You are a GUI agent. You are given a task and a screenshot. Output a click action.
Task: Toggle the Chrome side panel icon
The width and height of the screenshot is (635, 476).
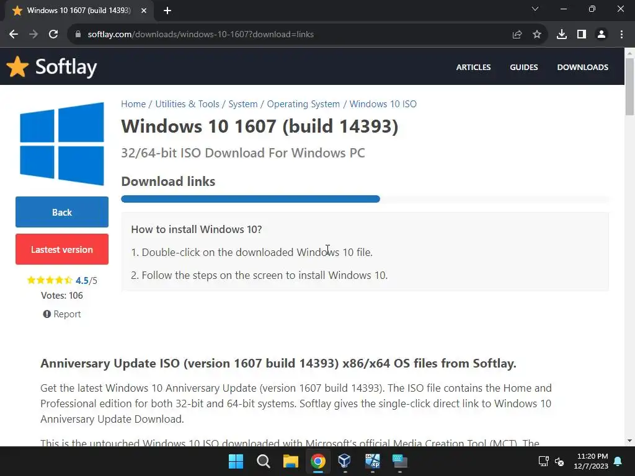point(582,35)
